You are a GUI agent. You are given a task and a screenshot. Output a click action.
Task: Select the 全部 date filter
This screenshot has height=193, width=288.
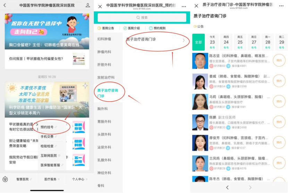(198, 42)
